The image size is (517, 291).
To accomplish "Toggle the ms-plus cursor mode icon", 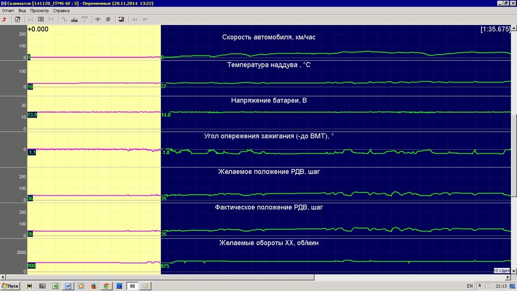I will (85, 19).
